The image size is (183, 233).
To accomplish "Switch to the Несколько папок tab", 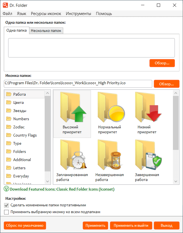I will [46, 31].
